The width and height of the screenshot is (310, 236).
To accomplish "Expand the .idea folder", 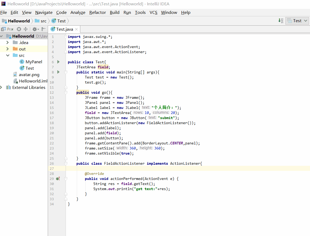I will [x=7, y=42].
